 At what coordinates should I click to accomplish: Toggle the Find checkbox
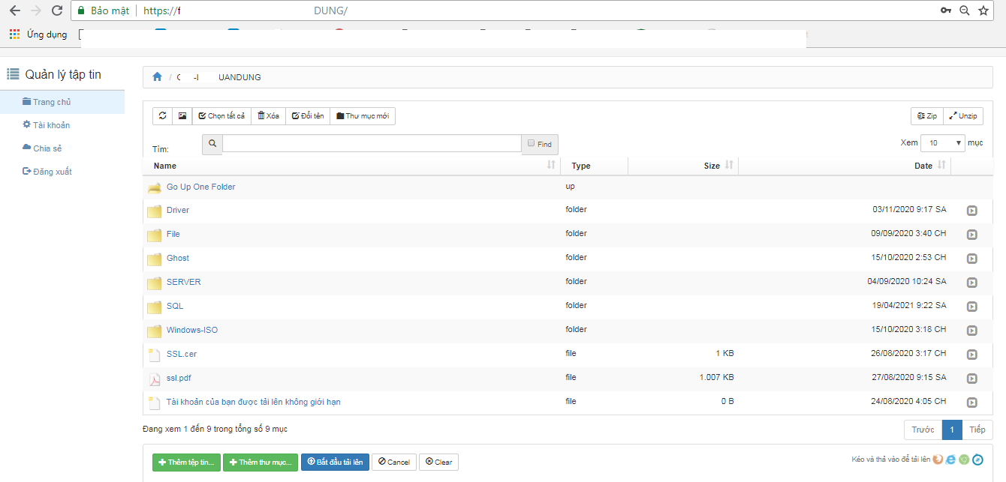(x=532, y=143)
